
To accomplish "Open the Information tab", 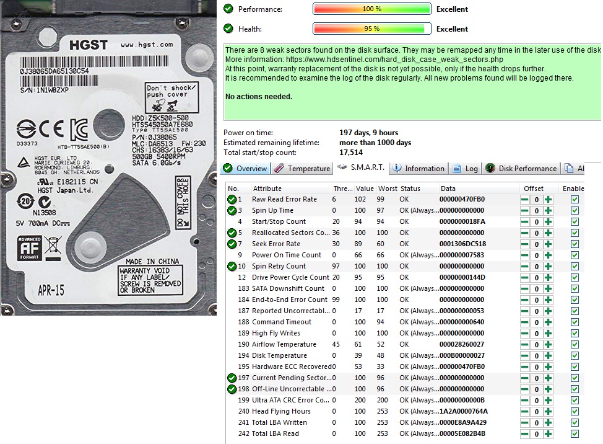I will point(419,168).
